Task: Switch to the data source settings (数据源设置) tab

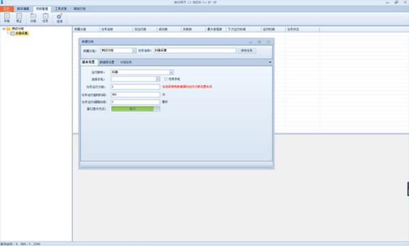Action: click(107, 62)
